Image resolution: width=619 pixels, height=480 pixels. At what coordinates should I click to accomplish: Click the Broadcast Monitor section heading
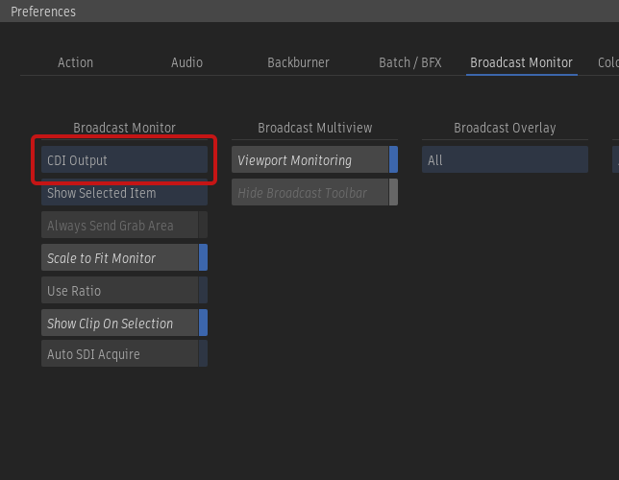pyautogui.click(x=124, y=128)
